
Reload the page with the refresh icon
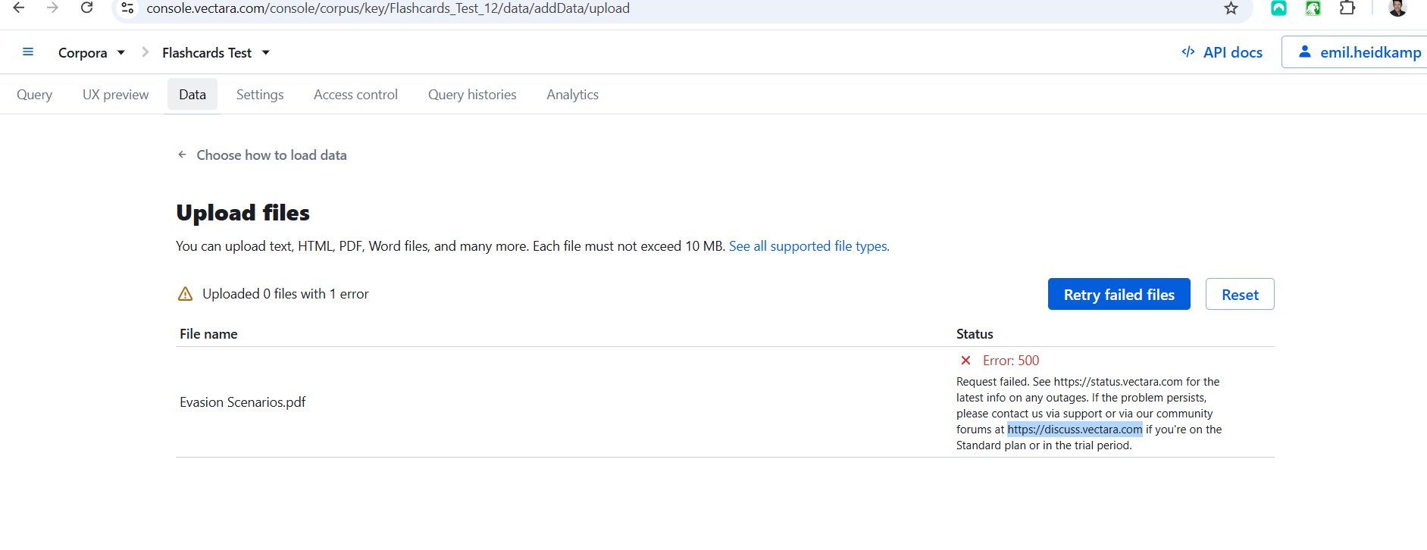87,8
